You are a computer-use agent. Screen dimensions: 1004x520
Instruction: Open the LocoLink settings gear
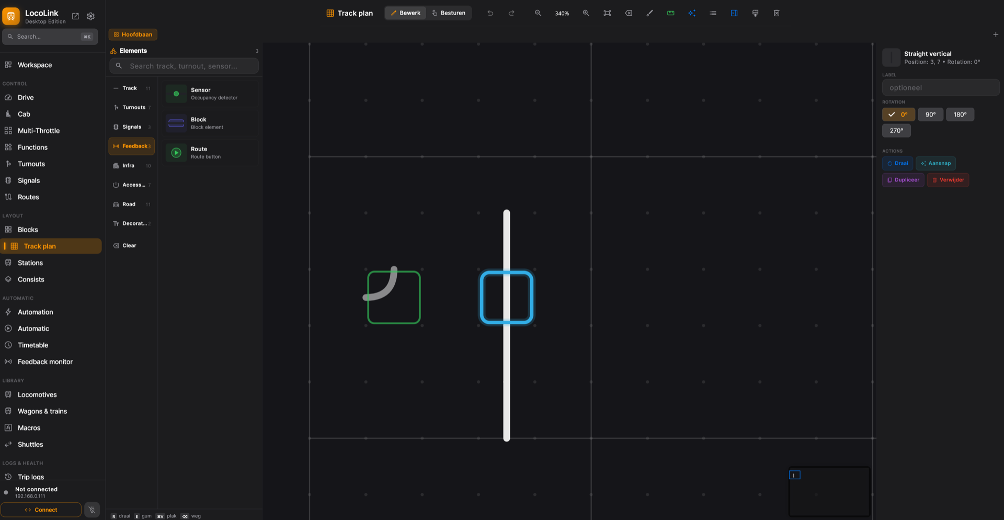pos(90,16)
